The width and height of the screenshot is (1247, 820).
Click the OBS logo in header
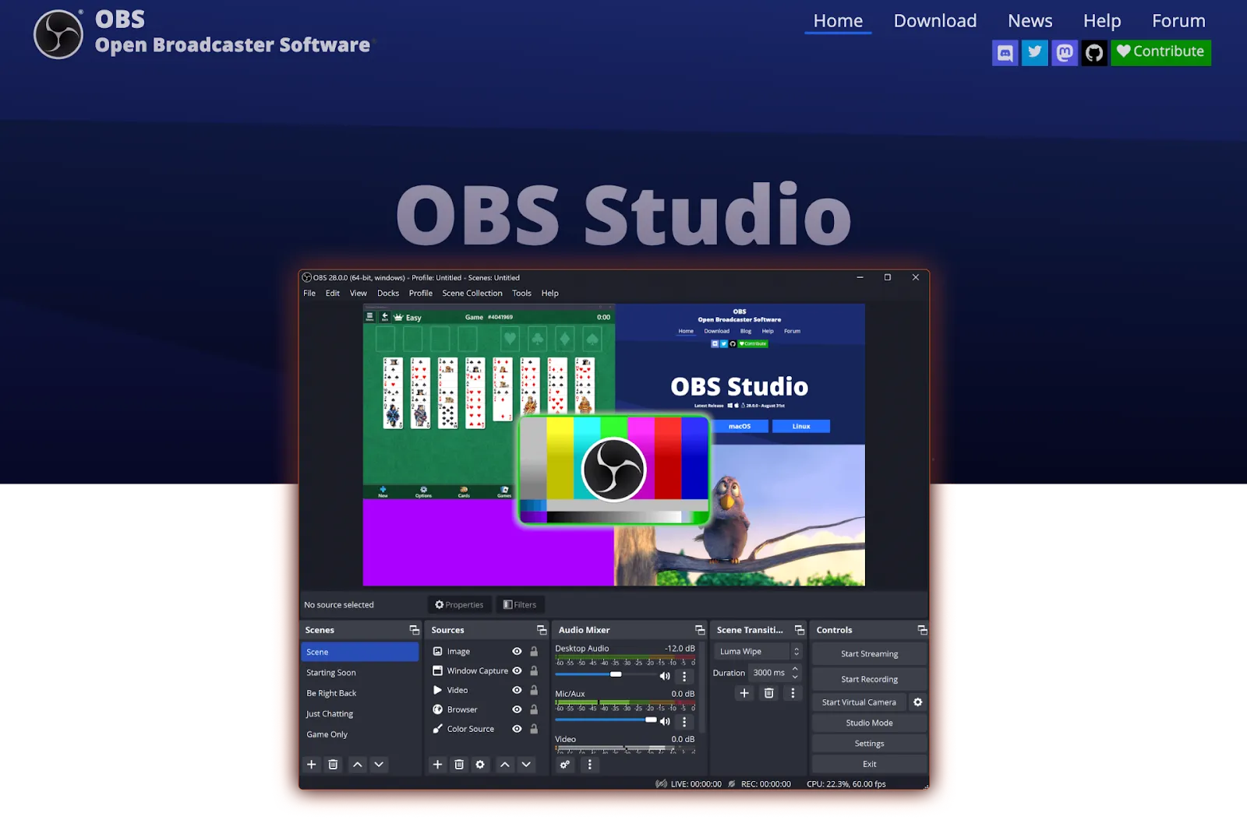tap(58, 34)
